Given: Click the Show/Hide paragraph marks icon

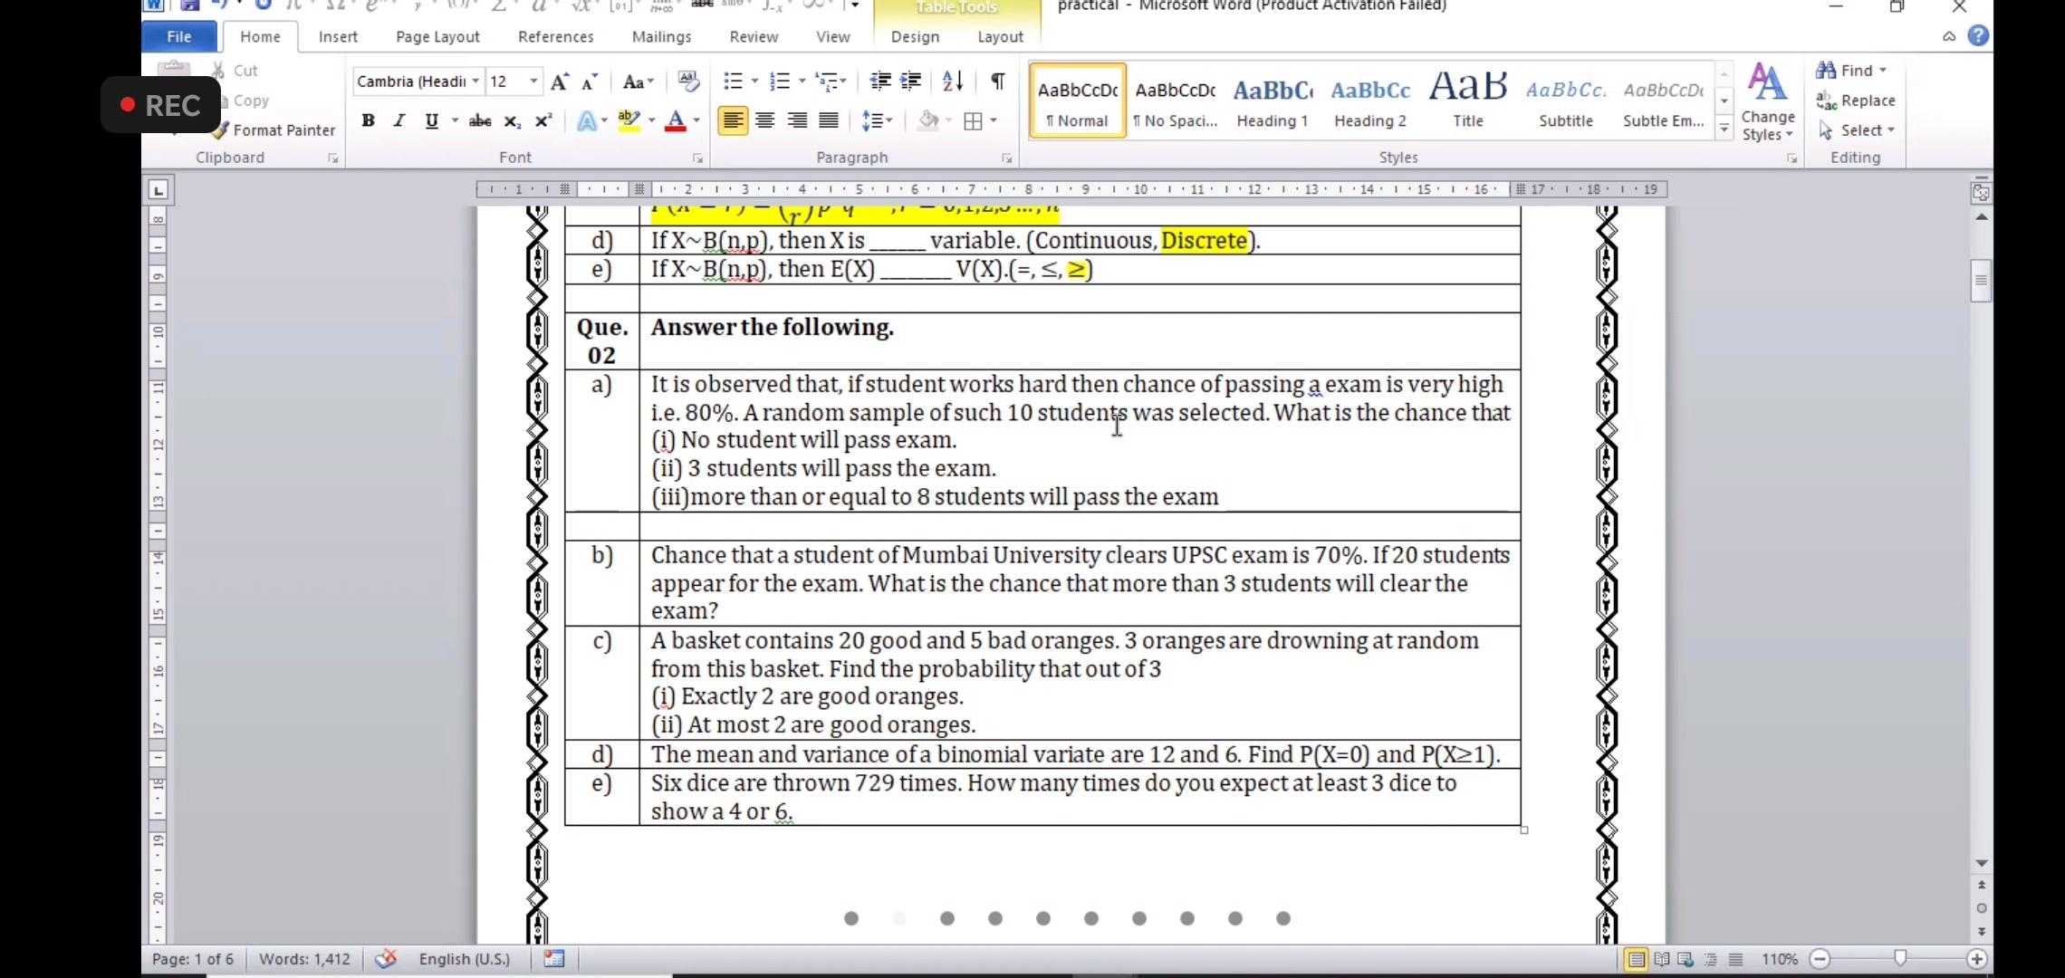Looking at the screenshot, I should tap(997, 81).
